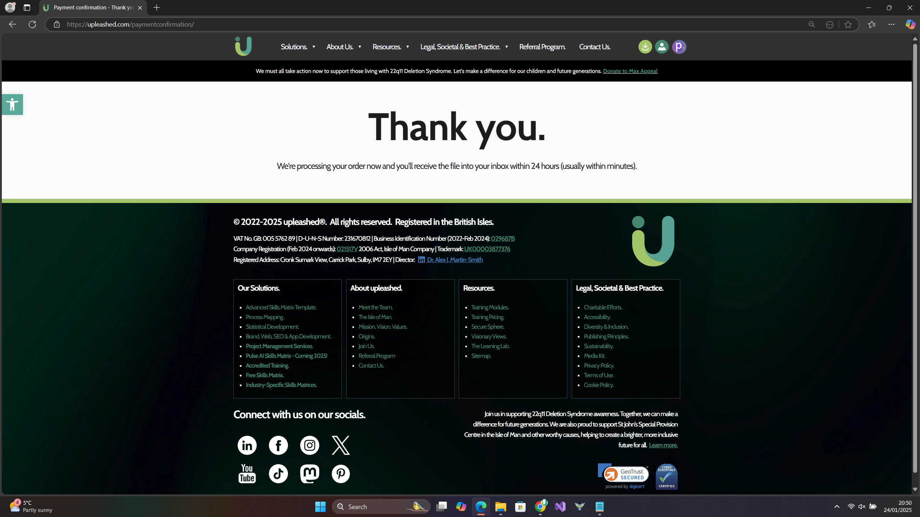Visit the Instagram social icon
The width and height of the screenshot is (920, 517).
tap(310, 445)
